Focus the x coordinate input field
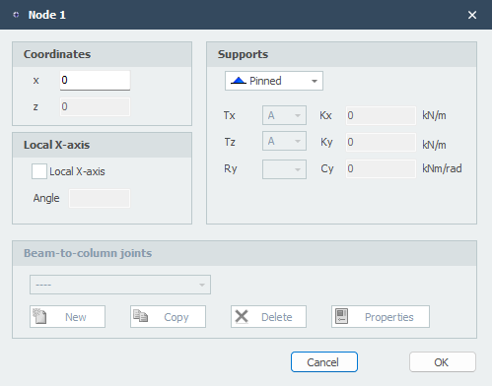The height and width of the screenshot is (386, 492). click(95, 80)
